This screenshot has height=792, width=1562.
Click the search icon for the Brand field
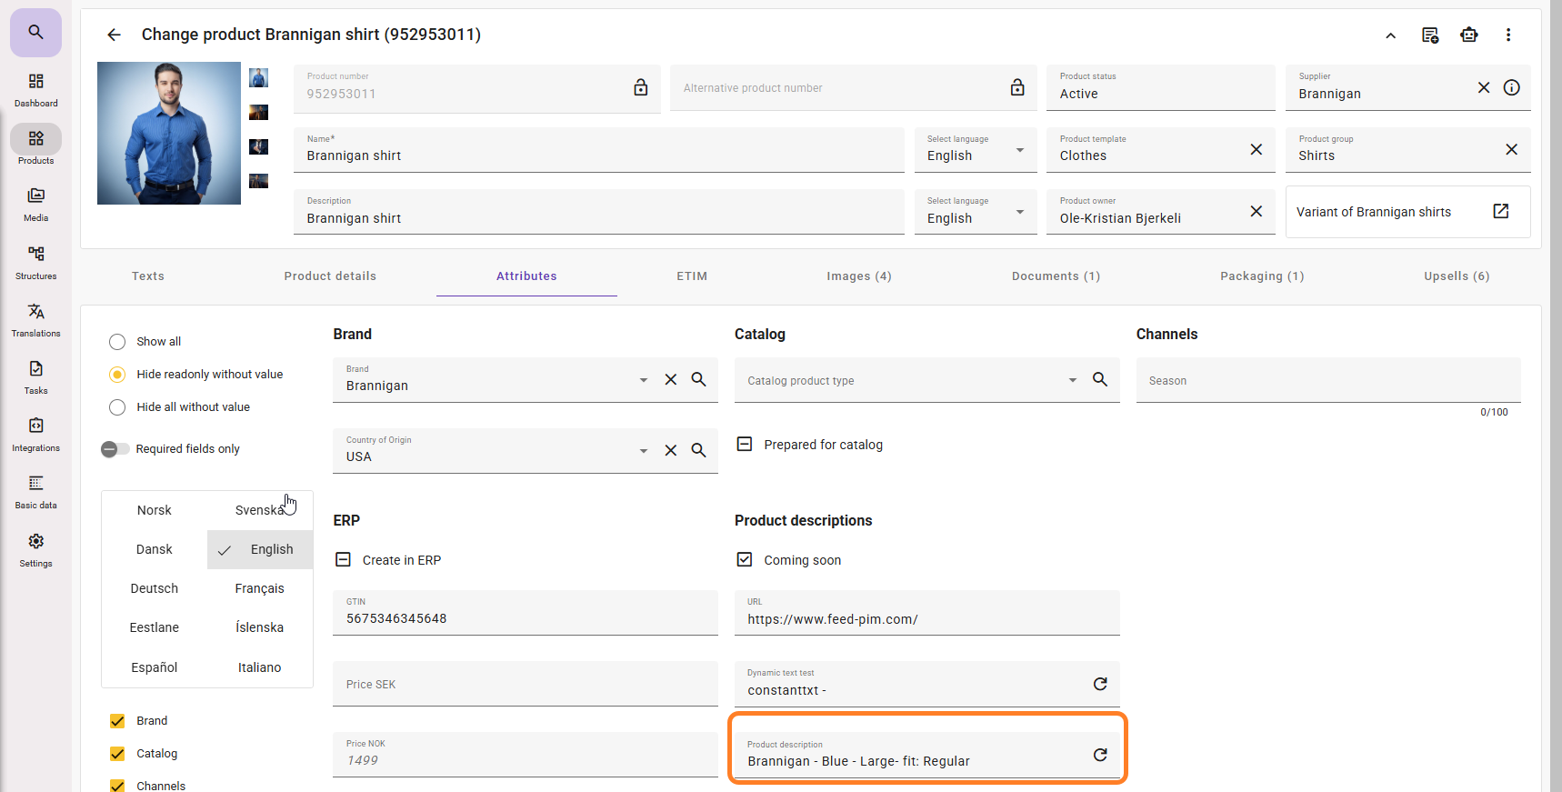coord(698,379)
